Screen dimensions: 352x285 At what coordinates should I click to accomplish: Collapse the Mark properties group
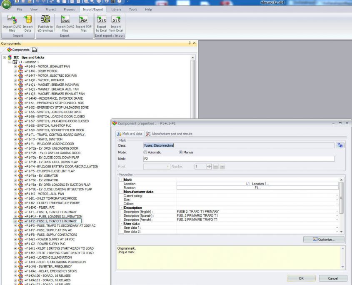coord(121,180)
